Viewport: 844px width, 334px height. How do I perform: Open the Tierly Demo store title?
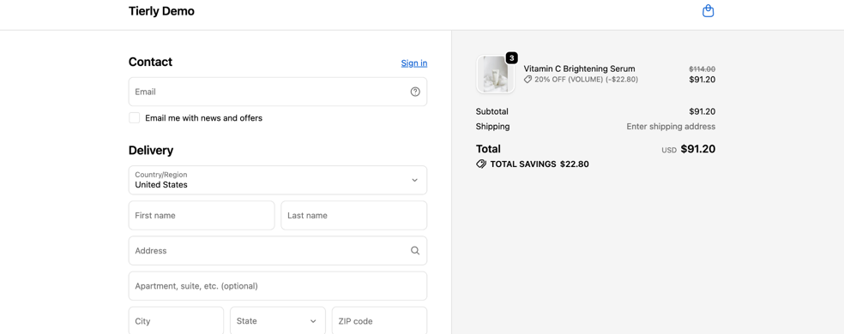[161, 11]
